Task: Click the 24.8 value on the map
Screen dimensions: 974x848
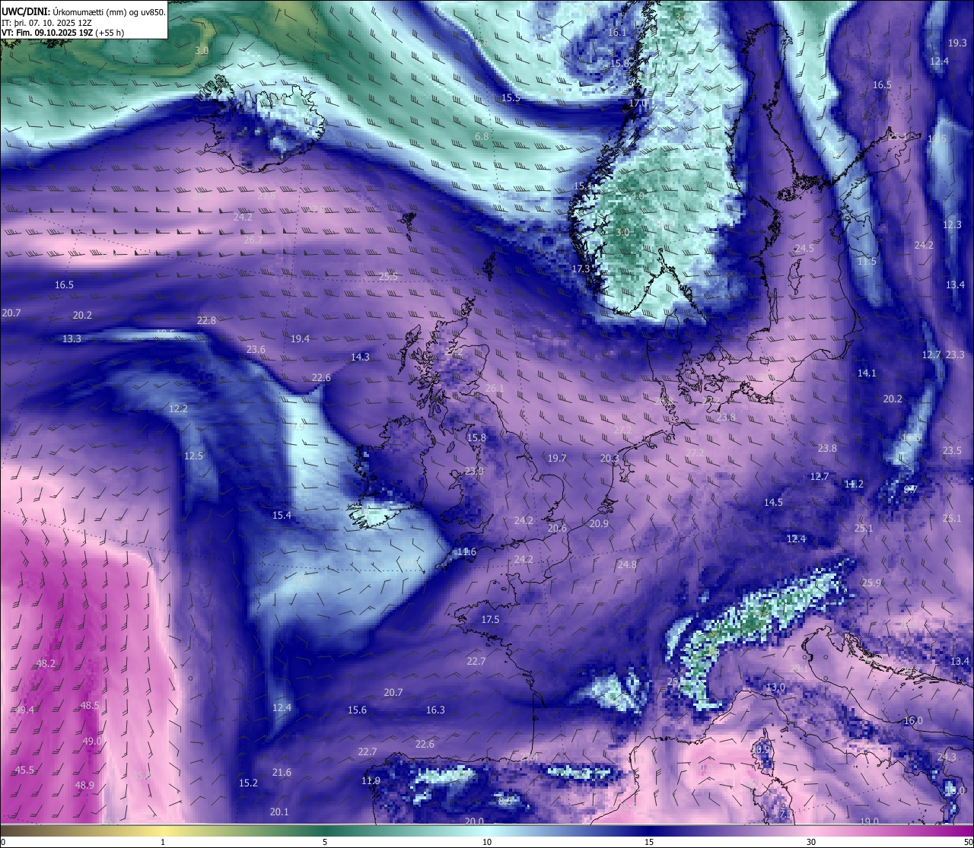Action: click(x=627, y=564)
